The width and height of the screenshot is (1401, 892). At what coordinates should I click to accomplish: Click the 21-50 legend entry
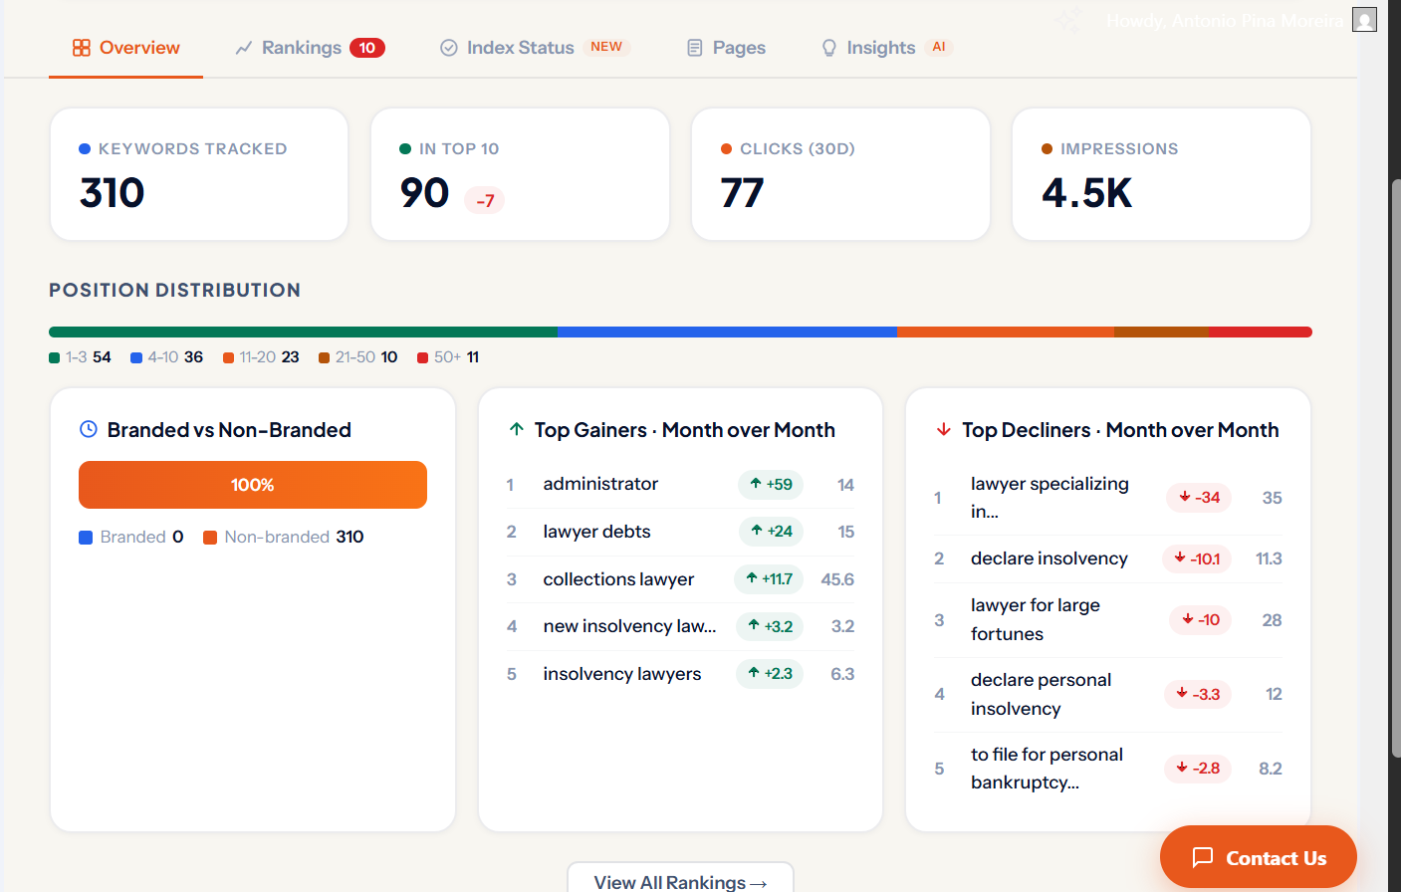coord(357,357)
